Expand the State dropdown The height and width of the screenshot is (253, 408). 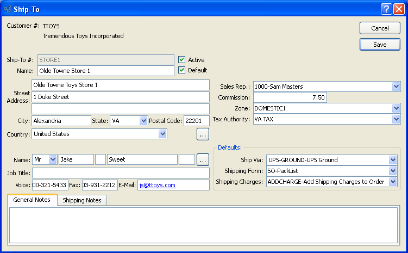[143, 120]
